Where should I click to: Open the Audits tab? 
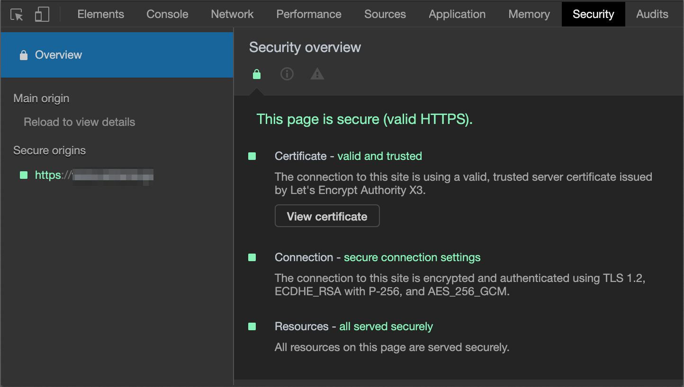pos(652,14)
